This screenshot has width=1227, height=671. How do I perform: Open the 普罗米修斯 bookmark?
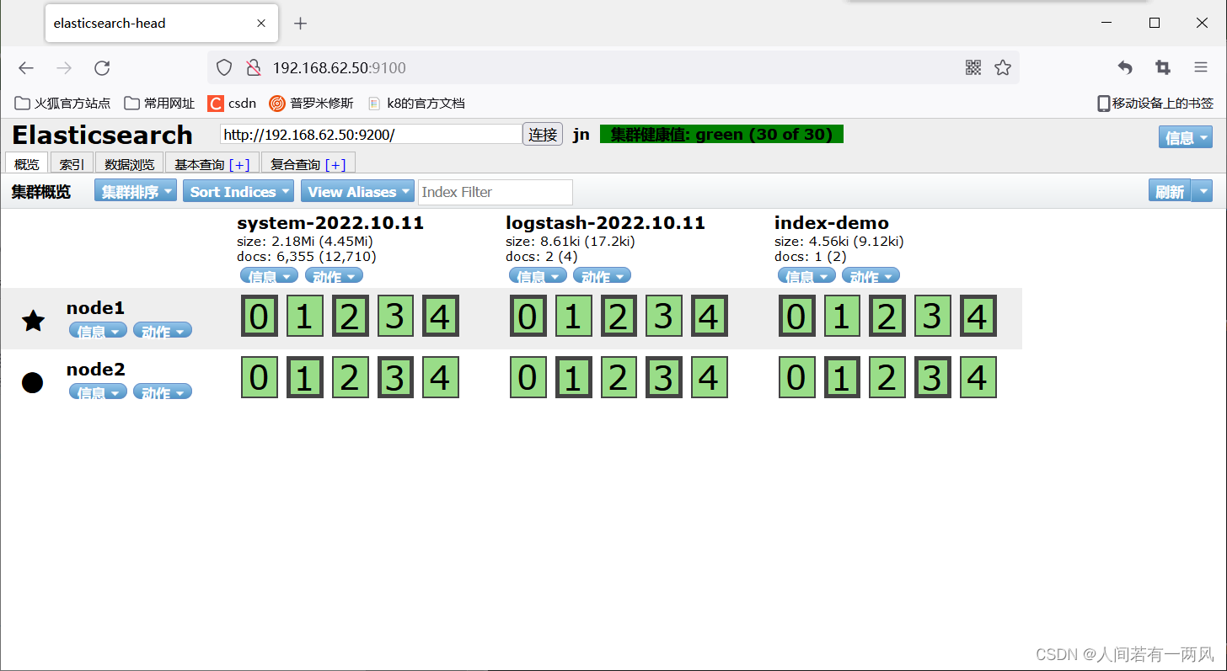click(x=311, y=104)
